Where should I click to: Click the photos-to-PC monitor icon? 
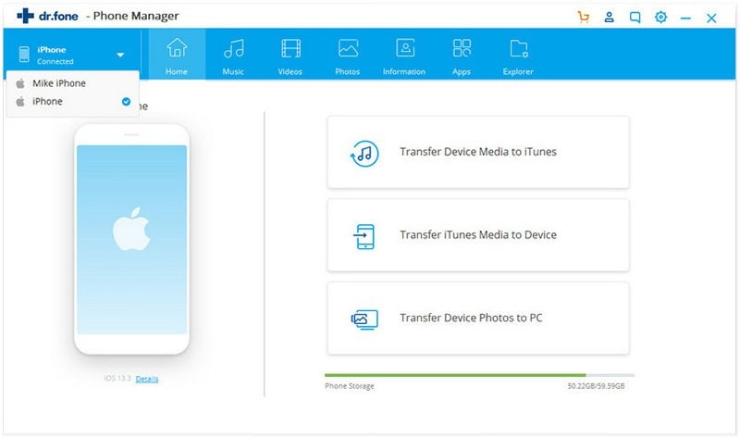pyautogui.click(x=364, y=319)
